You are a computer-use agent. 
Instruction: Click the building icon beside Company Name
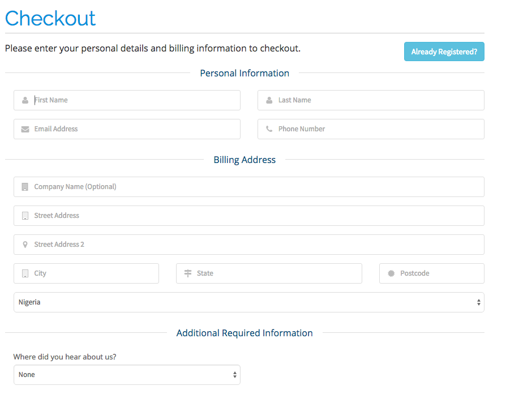[25, 187]
